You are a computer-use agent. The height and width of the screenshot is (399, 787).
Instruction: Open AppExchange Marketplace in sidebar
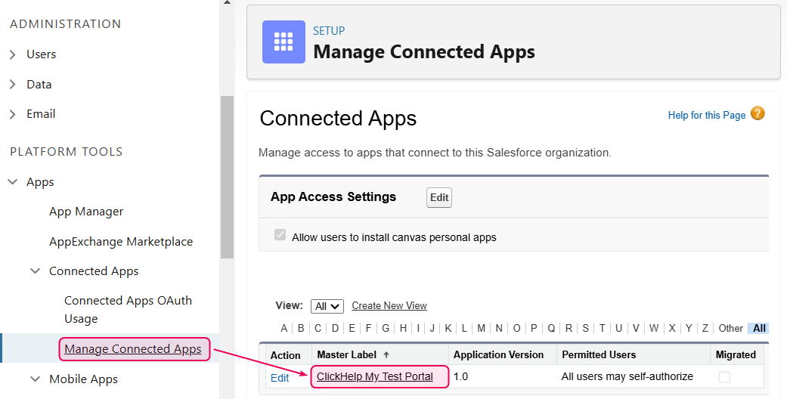pyautogui.click(x=120, y=241)
